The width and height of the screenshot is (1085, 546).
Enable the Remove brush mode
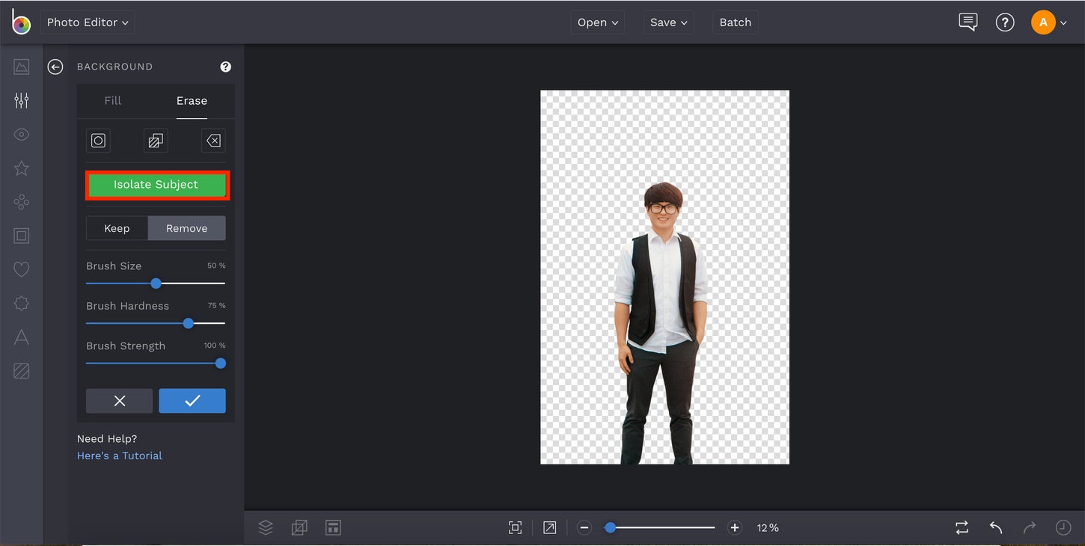click(186, 228)
